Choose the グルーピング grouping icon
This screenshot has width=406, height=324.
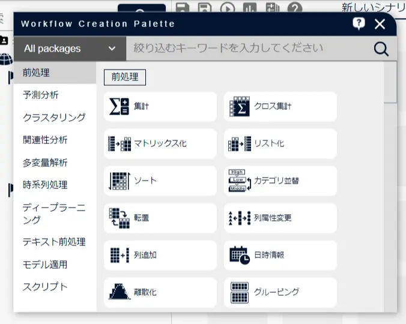click(240, 292)
